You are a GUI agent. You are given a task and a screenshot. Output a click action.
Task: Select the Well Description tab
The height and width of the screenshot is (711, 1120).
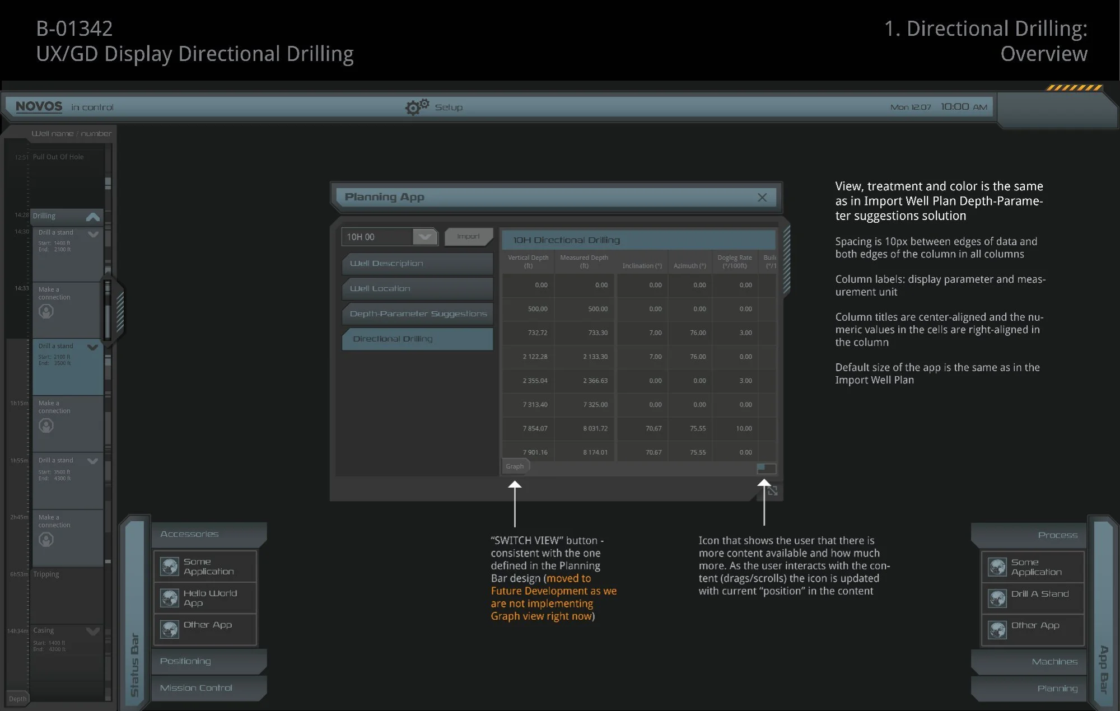pyautogui.click(x=417, y=264)
